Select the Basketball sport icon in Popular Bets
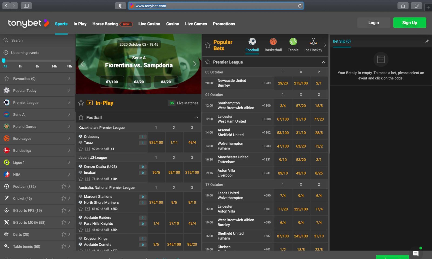Image resolution: width=432 pixels, height=259 pixels. pos(273,42)
